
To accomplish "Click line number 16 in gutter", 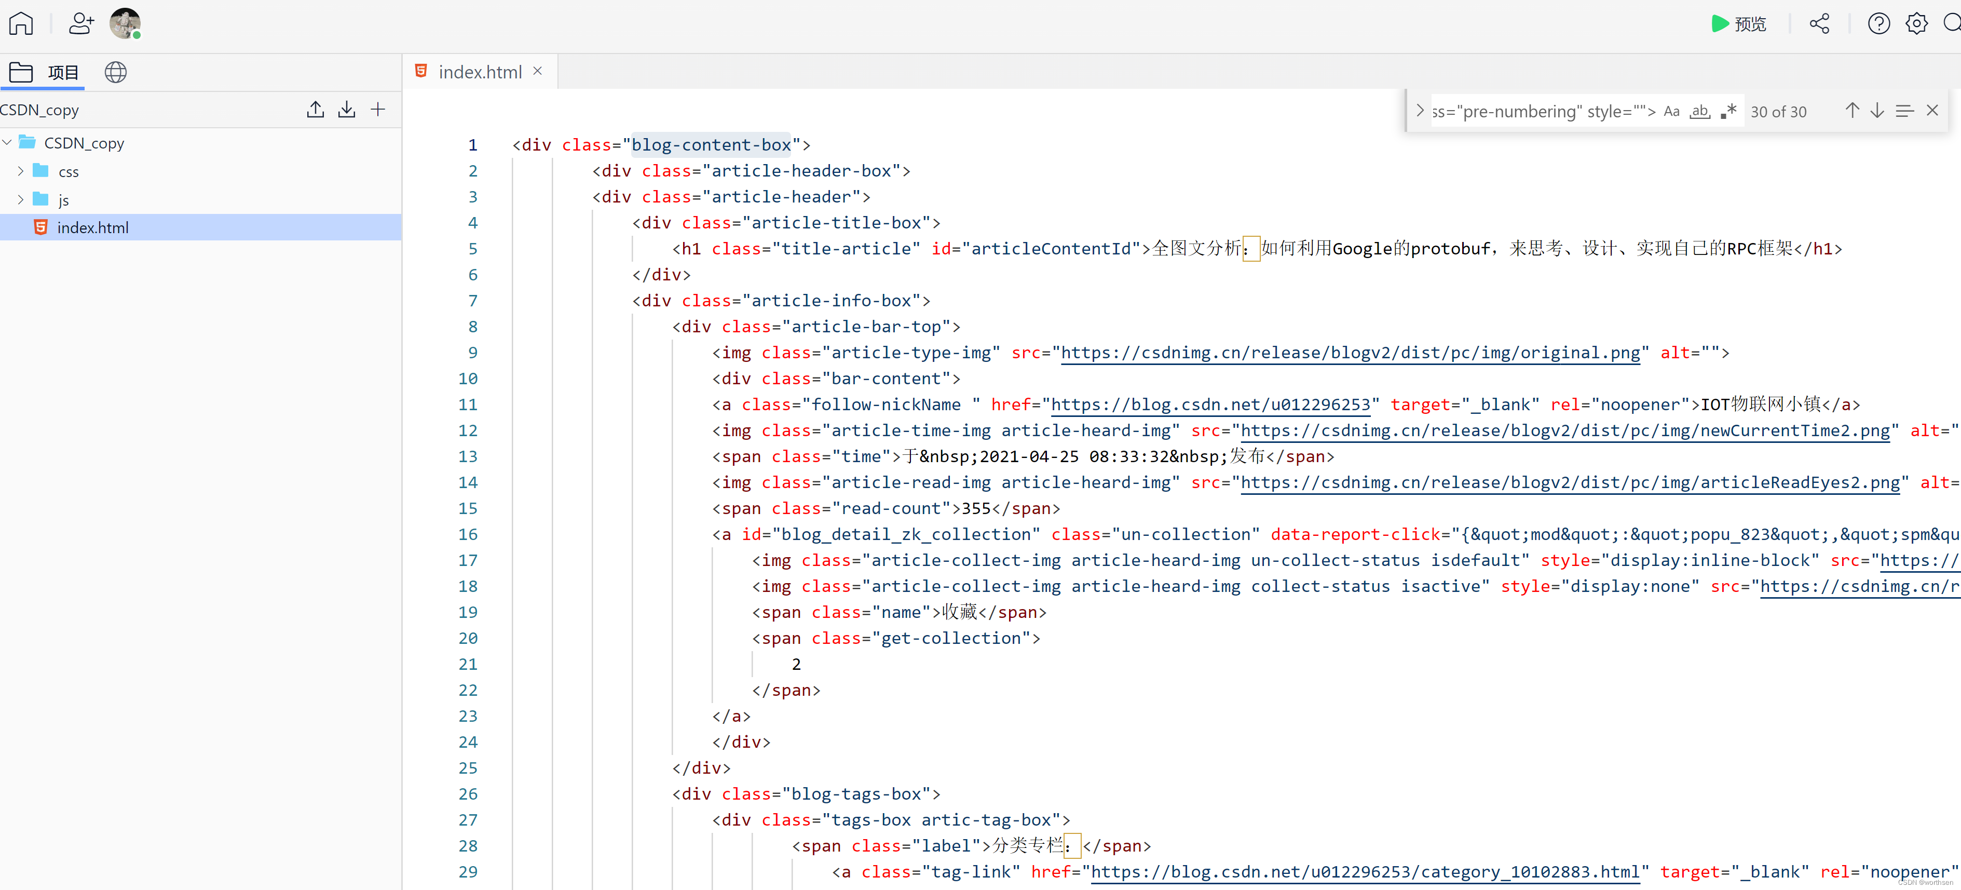I will [x=468, y=534].
